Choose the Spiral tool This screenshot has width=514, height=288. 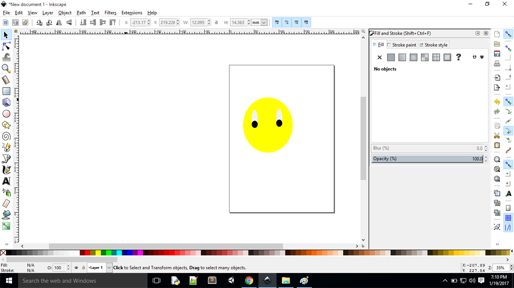6,136
